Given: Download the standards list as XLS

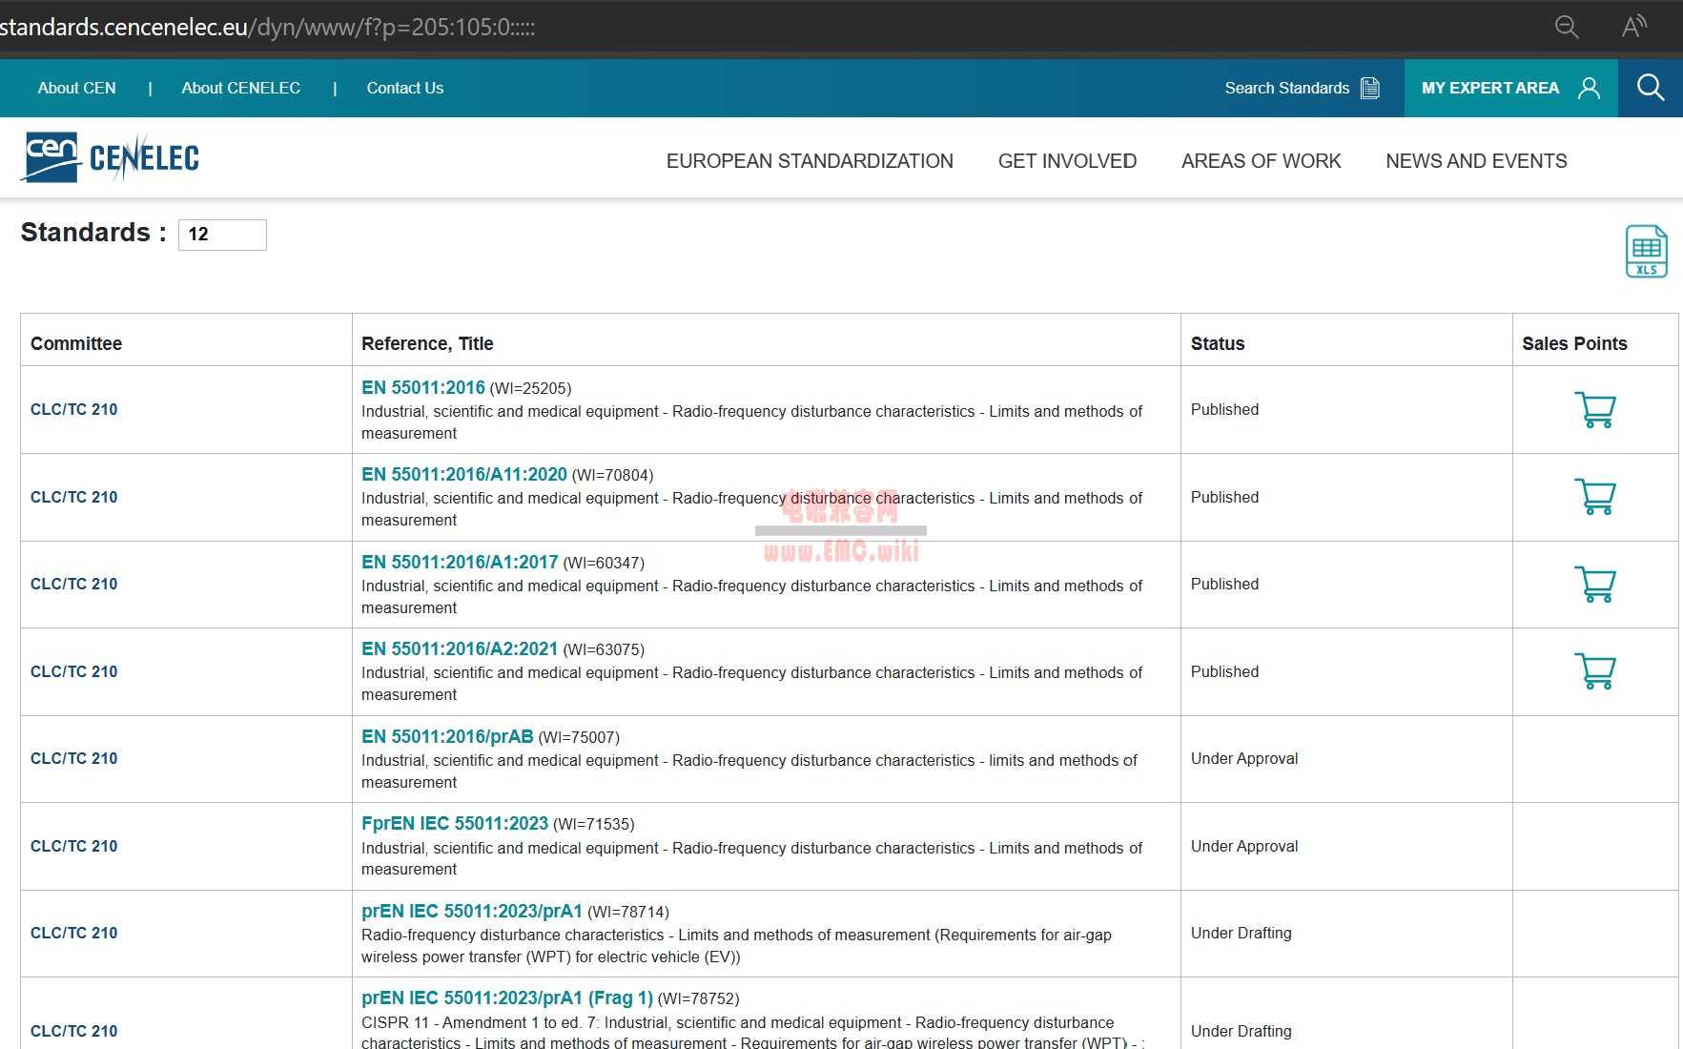Looking at the screenshot, I should coord(1646,252).
